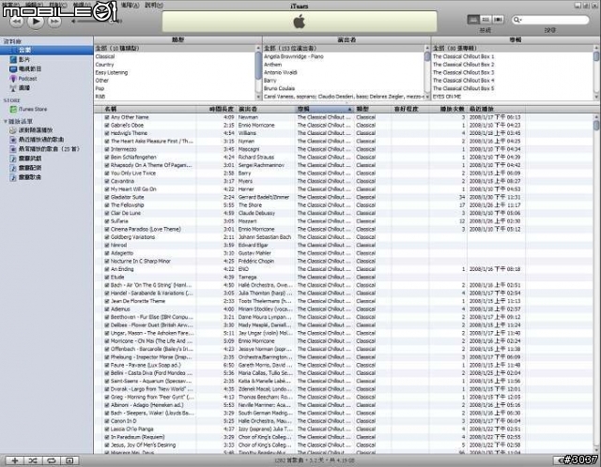Click the Play button

(x=36, y=22)
